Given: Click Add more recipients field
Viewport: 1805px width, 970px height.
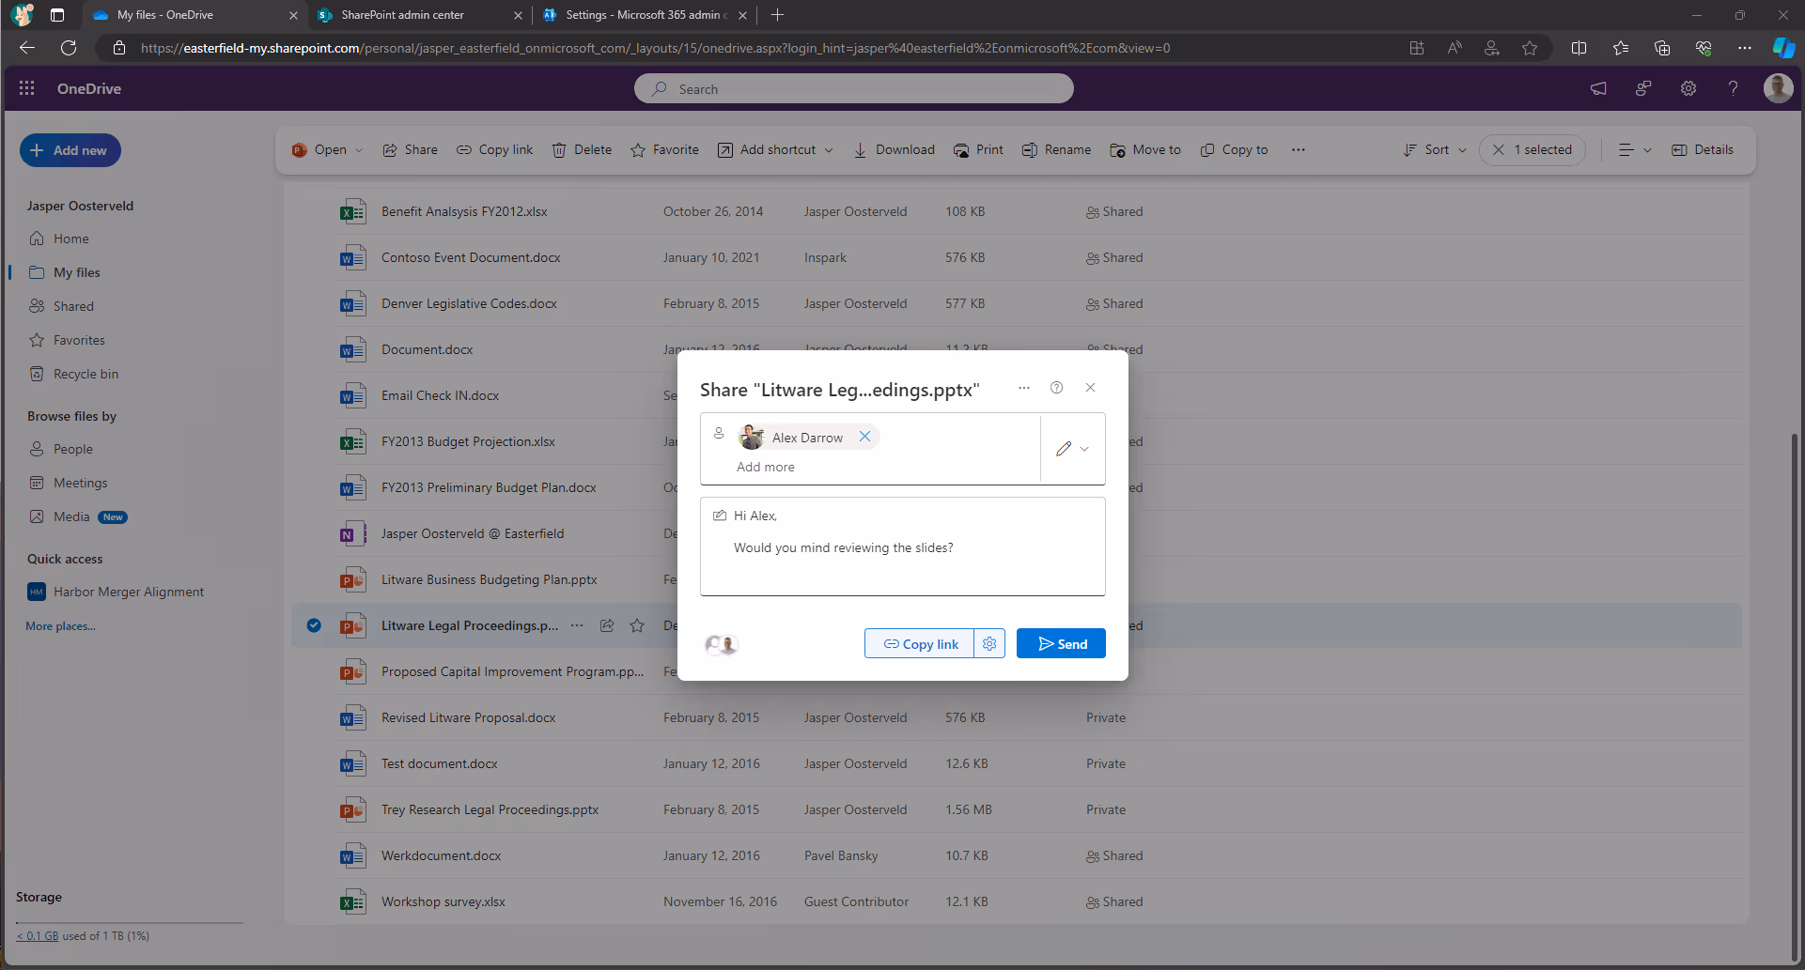Looking at the screenshot, I should 766,467.
